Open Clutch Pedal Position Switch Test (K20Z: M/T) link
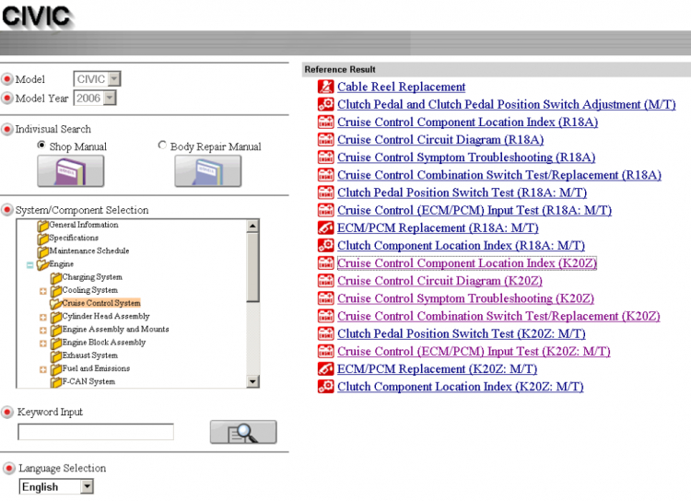691x501 pixels. [x=462, y=333]
